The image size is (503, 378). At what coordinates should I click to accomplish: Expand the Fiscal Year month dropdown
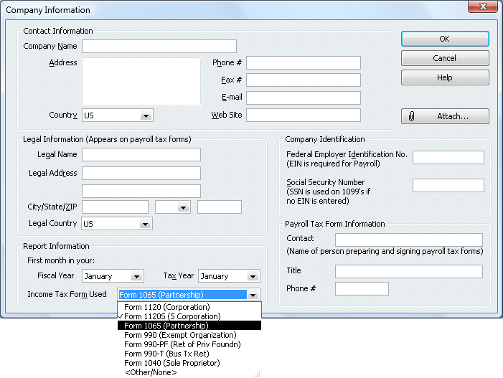pyautogui.click(x=136, y=276)
